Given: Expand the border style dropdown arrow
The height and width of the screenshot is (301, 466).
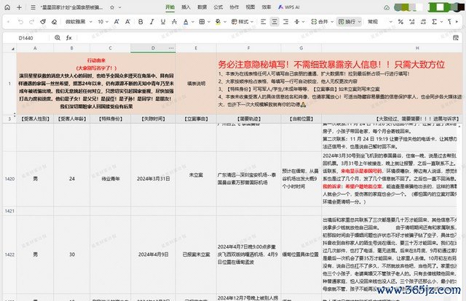Looking at the screenshot, I should (209, 22).
